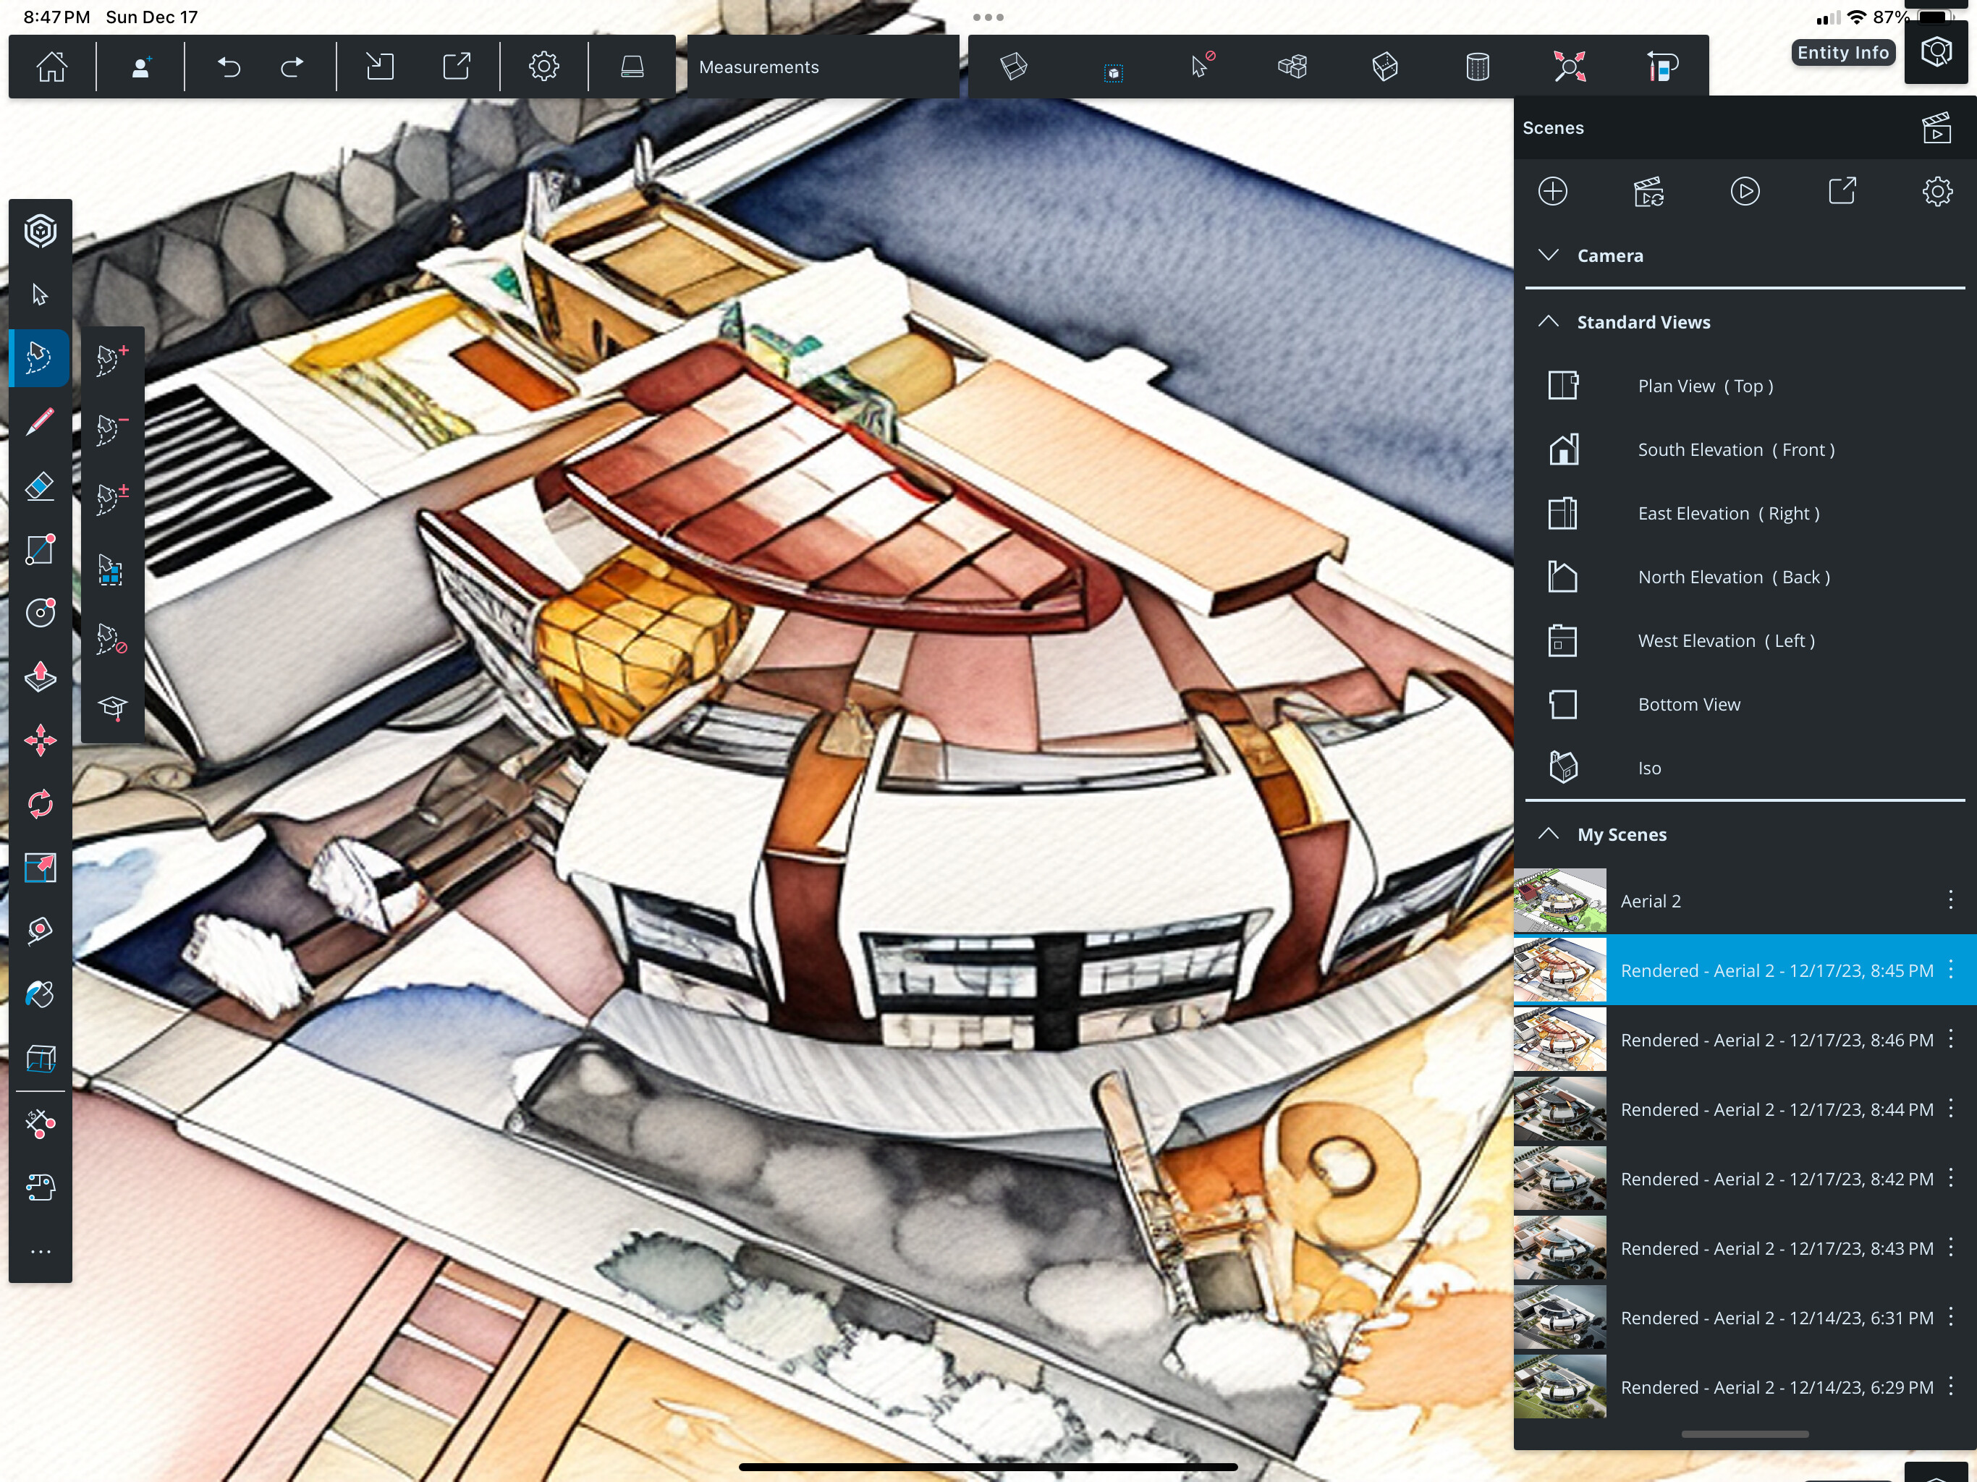Select the Eraser tool in left toolbar

[x=41, y=486]
